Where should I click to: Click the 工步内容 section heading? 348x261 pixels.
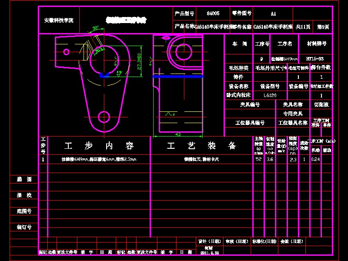coord(99,146)
